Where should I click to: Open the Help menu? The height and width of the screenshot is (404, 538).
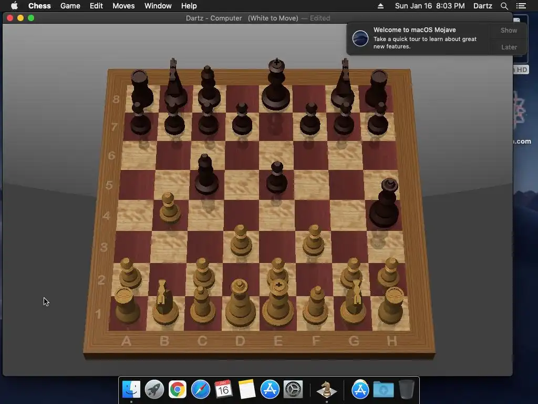(x=189, y=6)
